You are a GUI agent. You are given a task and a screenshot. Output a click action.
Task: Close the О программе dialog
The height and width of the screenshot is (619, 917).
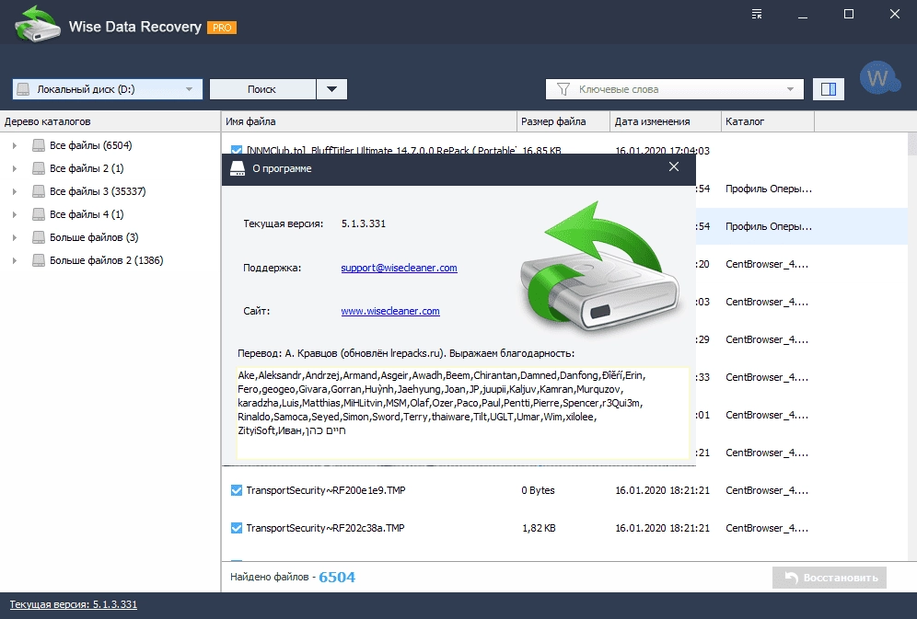click(x=674, y=167)
